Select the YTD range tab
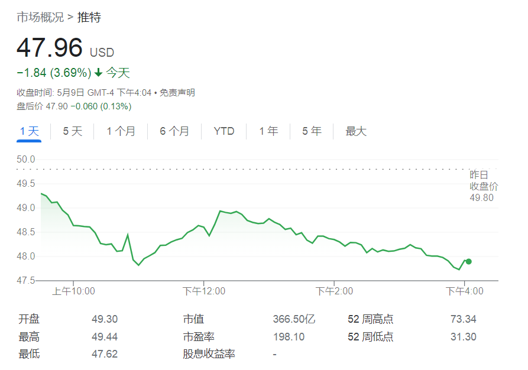528x370 pixels. click(224, 131)
